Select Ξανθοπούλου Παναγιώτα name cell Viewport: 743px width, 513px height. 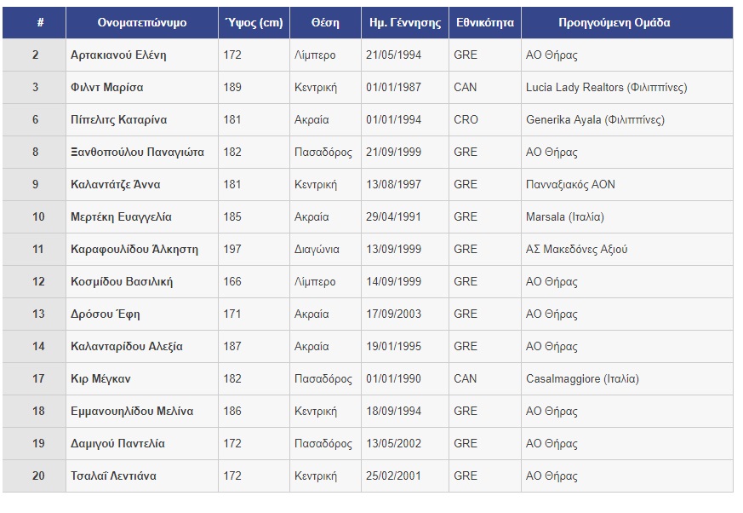[141, 152]
